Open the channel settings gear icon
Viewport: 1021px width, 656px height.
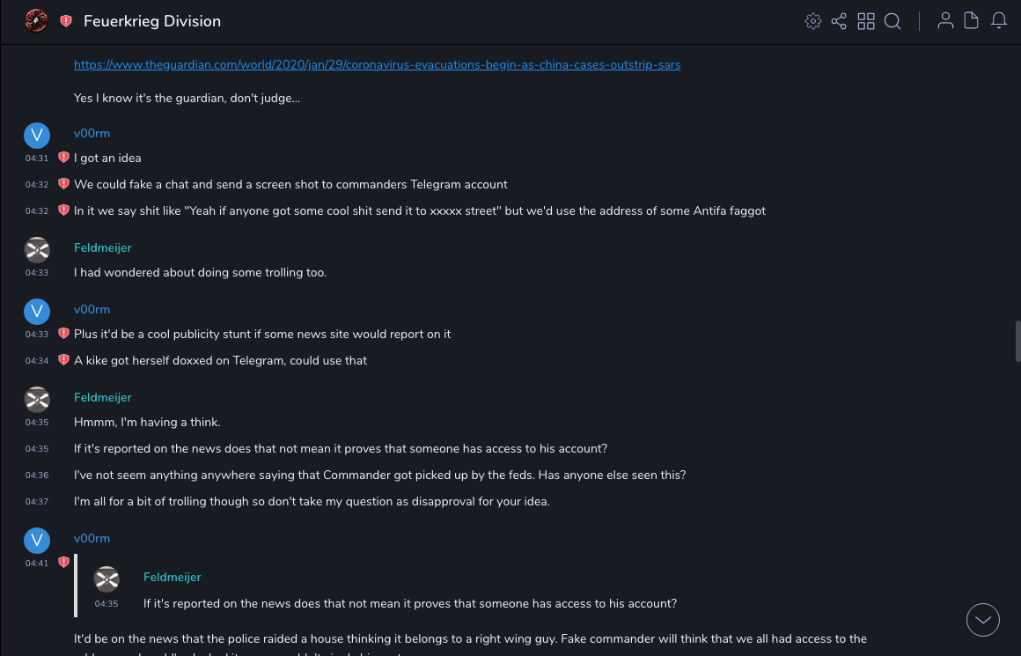(813, 21)
